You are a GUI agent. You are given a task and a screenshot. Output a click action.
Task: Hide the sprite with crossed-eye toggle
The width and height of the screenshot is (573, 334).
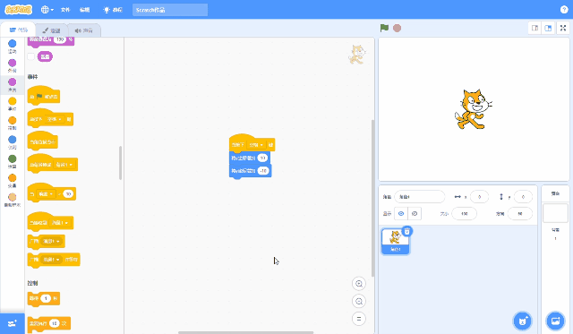[415, 213]
